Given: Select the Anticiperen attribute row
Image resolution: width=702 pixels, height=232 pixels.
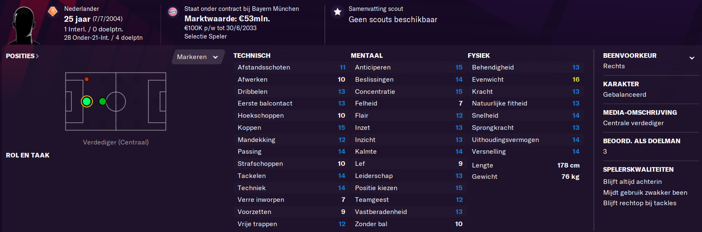Looking at the screenshot, I should tap(409, 67).
